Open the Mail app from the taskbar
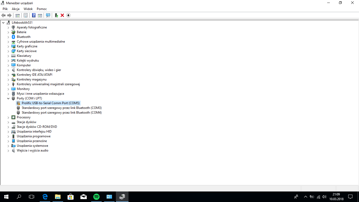This screenshot has width=359, height=202. [x=84, y=196]
